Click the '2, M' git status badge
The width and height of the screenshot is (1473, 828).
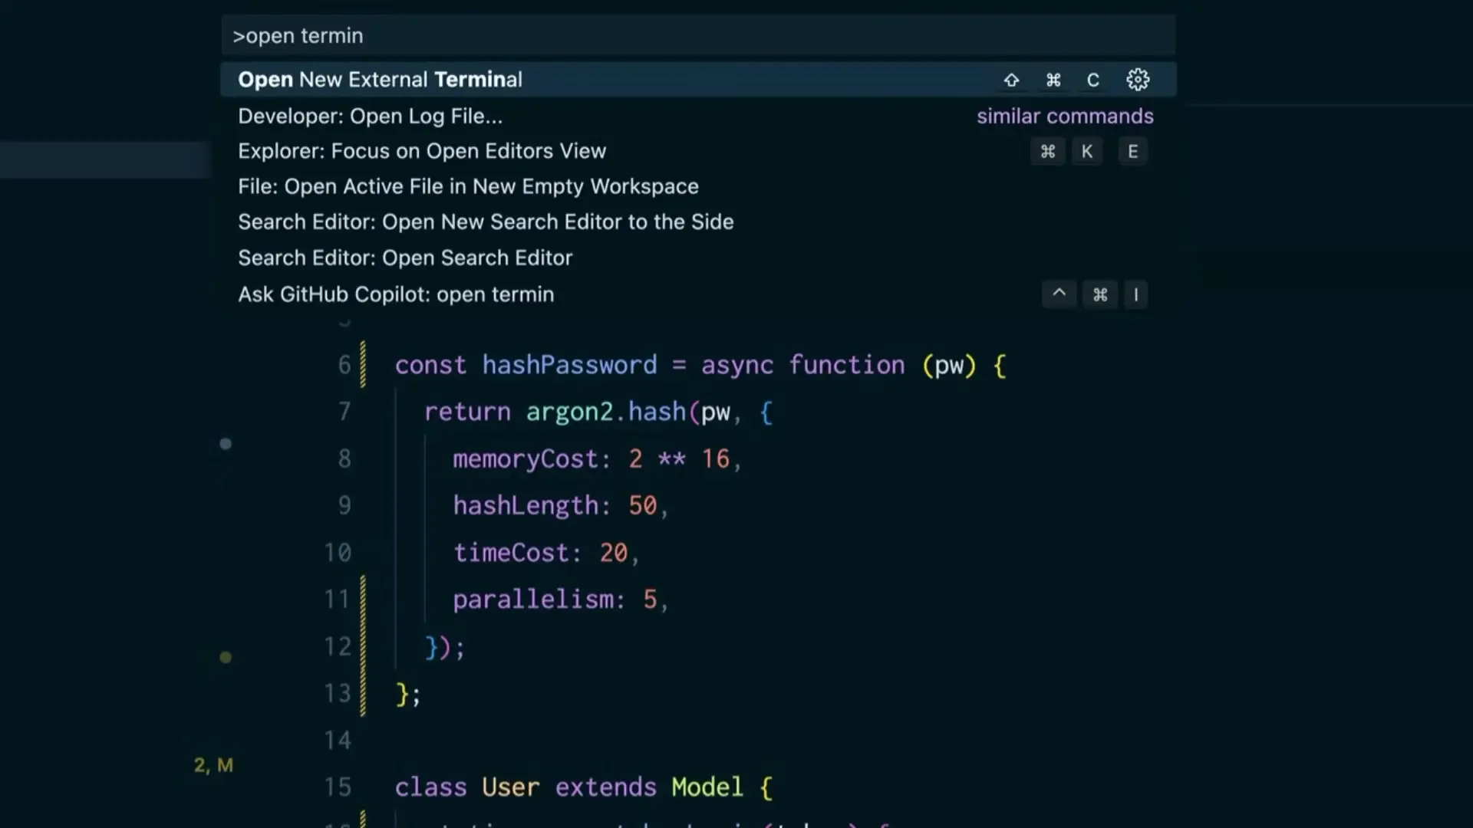(213, 765)
